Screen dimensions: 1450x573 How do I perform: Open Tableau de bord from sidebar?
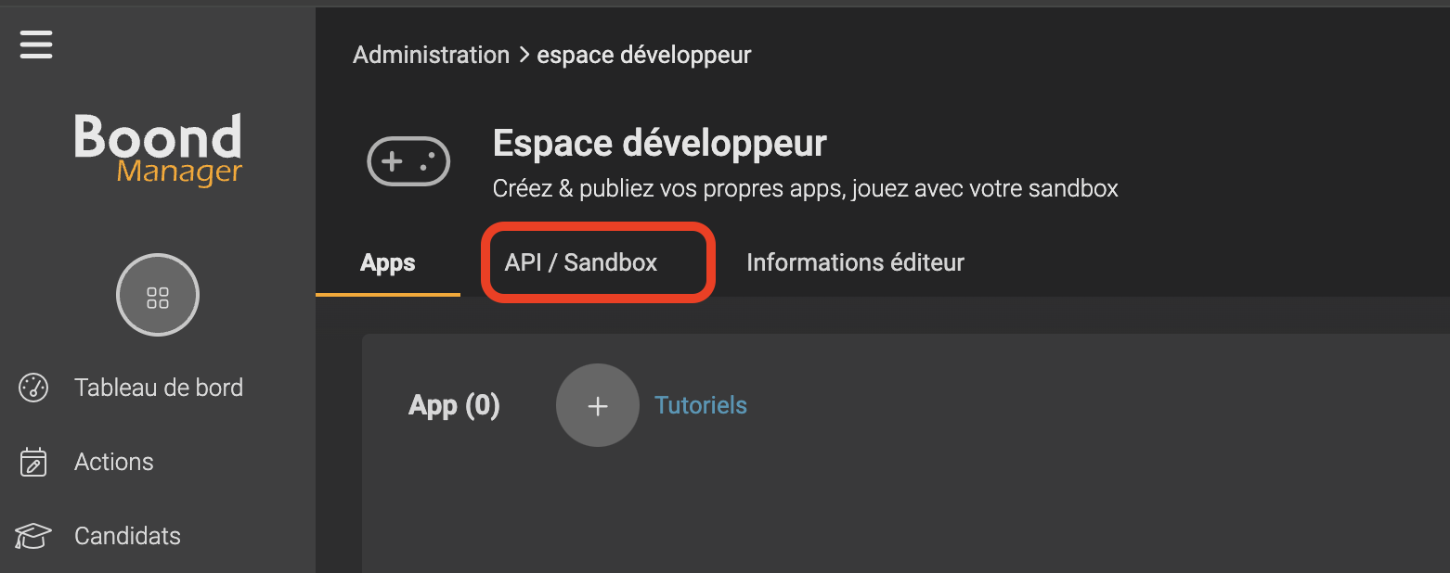point(159,388)
